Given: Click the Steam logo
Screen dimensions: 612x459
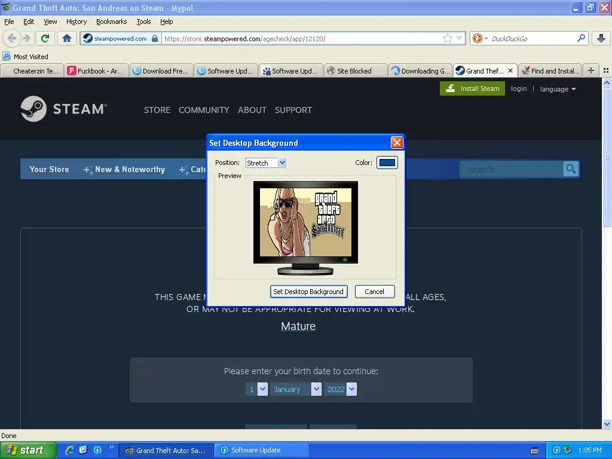Looking at the screenshot, I should click(63, 109).
